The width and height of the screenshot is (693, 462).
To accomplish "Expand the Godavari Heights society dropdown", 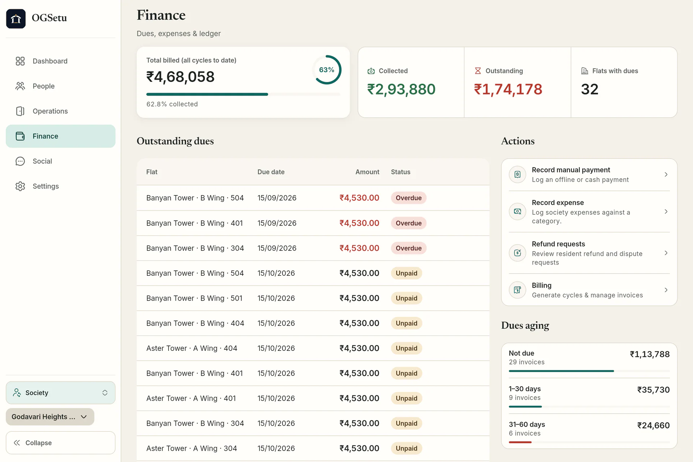I will (x=50, y=417).
